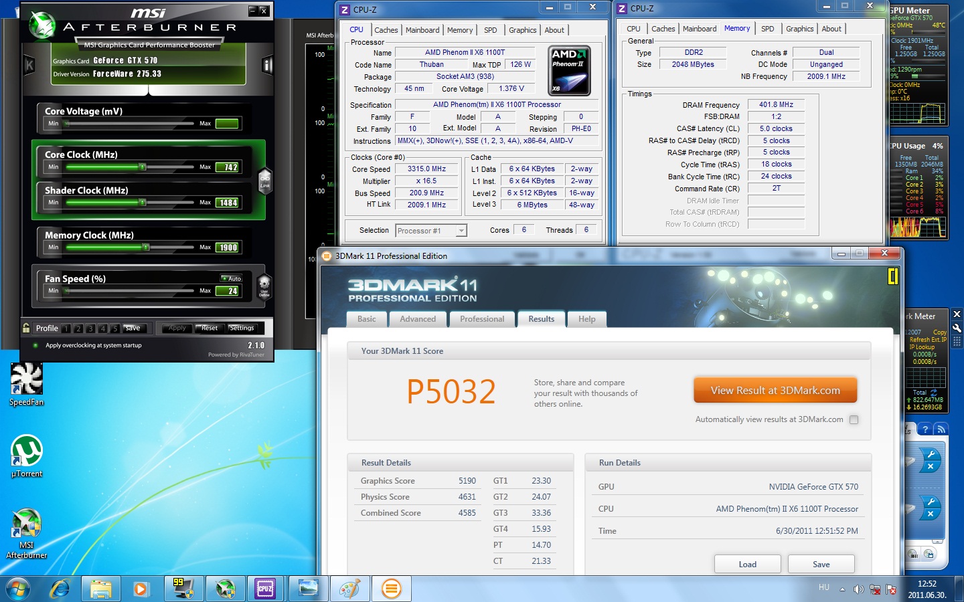Adjust the Shader Clock slider handle
Screen dimensions: 964x602
[x=142, y=203]
